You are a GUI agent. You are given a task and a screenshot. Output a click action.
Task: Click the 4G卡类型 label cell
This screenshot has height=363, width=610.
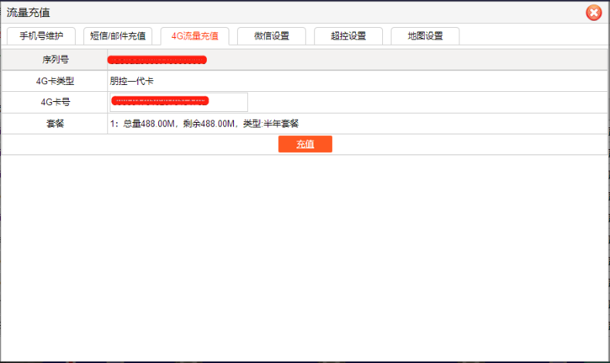tap(55, 80)
